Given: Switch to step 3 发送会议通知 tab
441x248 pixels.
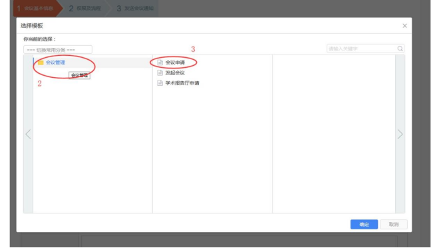Looking at the screenshot, I should [136, 9].
